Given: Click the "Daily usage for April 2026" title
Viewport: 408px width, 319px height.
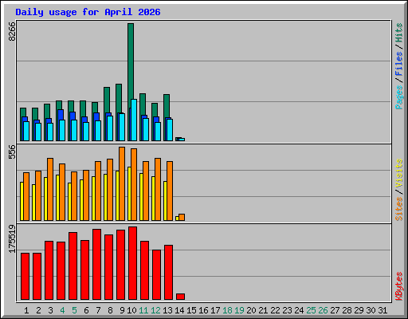Looking at the screenshot, I should (x=88, y=12).
